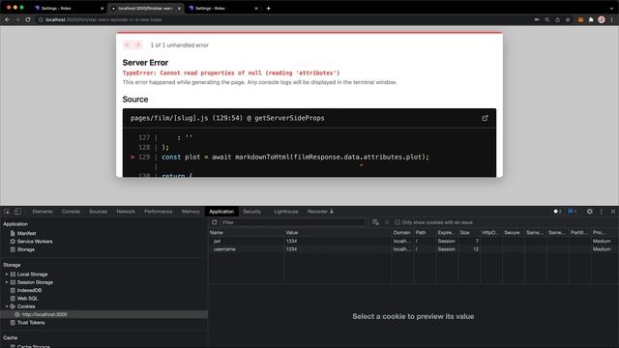Click the Session expiry in the username row

[446, 249]
